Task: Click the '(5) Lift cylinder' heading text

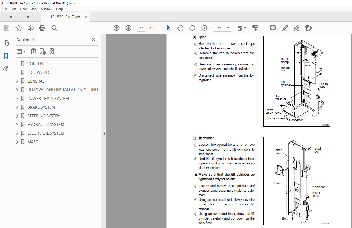Action: [203, 138]
